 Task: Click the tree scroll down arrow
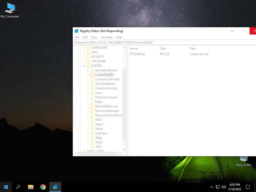124,149
